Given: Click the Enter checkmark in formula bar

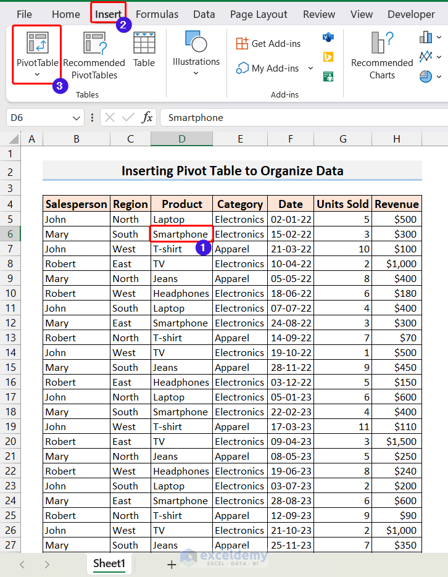Looking at the screenshot, I should coord(128,117).
